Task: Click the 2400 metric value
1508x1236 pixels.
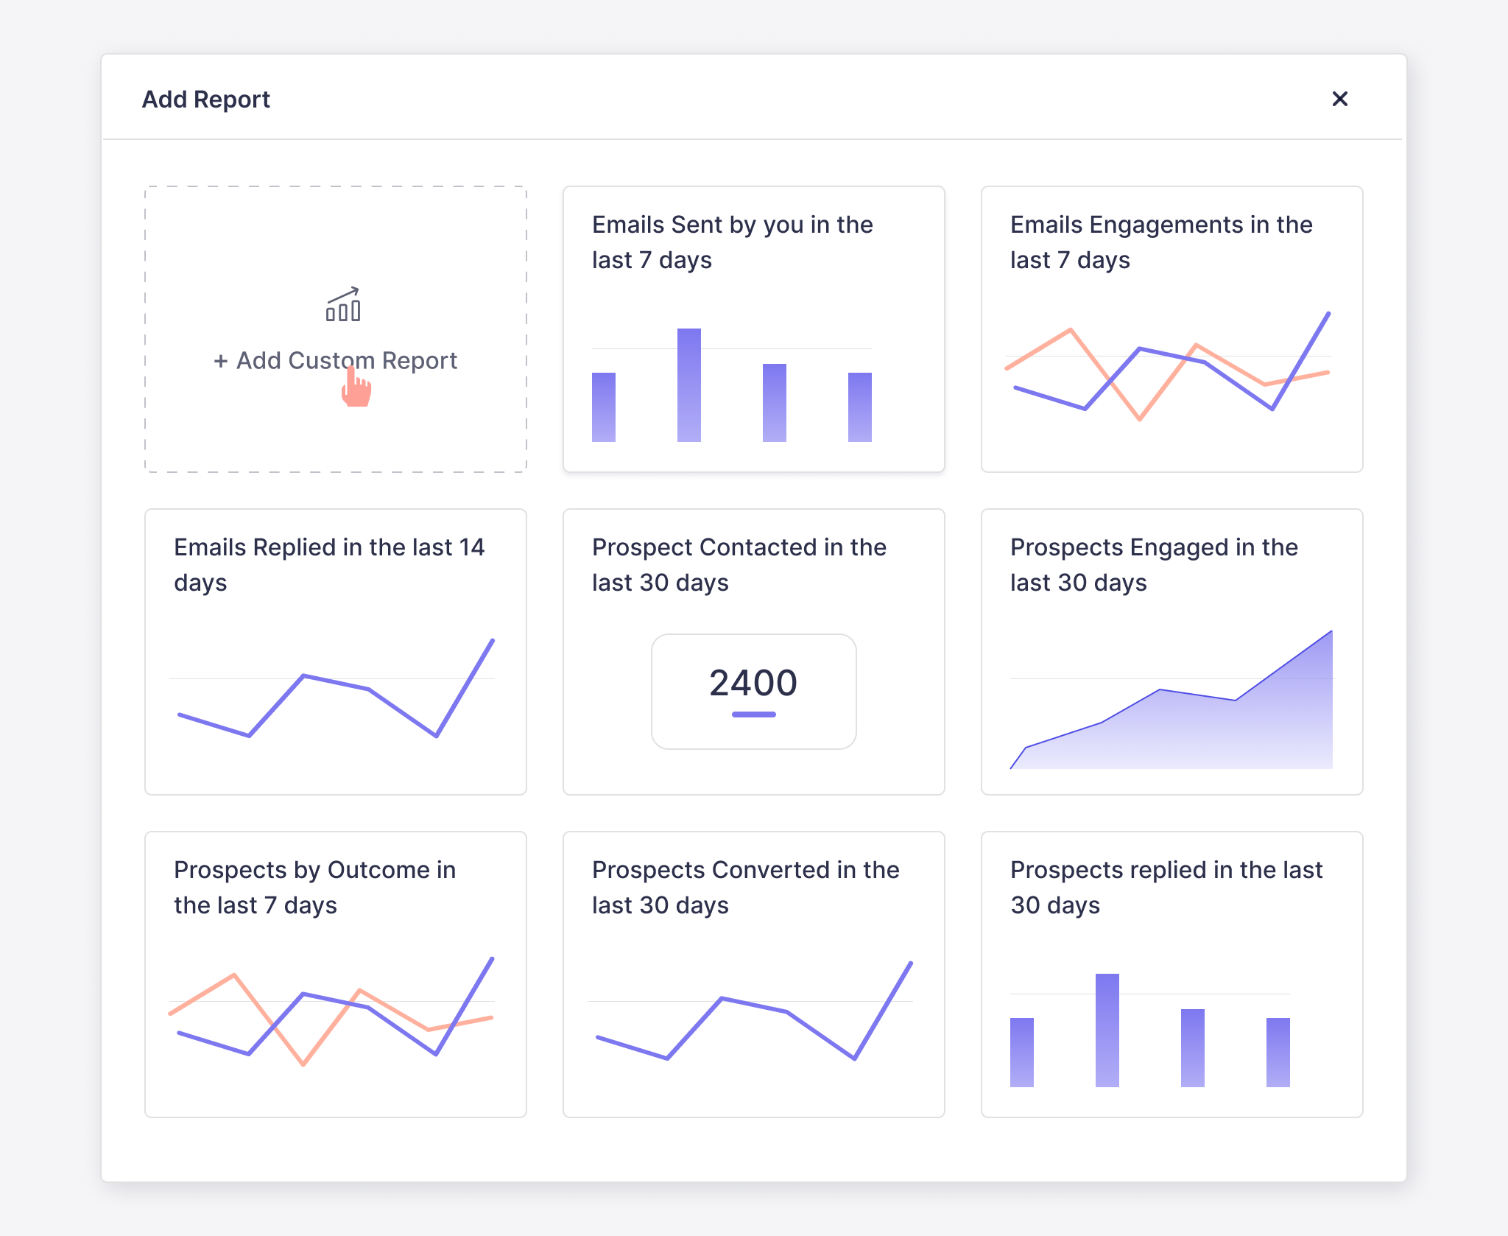Action: pos(753,683)
